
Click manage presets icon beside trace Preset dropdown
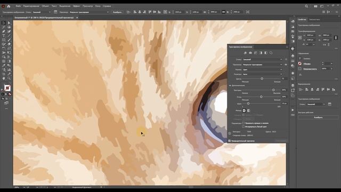pyautogui.click(x=286, y=59)
